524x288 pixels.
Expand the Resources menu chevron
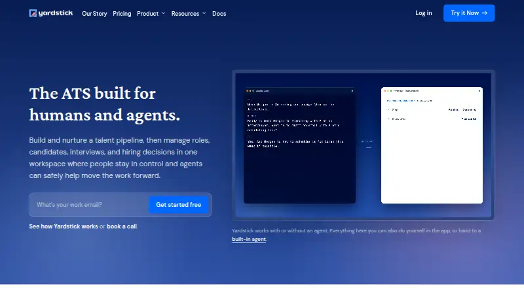click(204, 13)
